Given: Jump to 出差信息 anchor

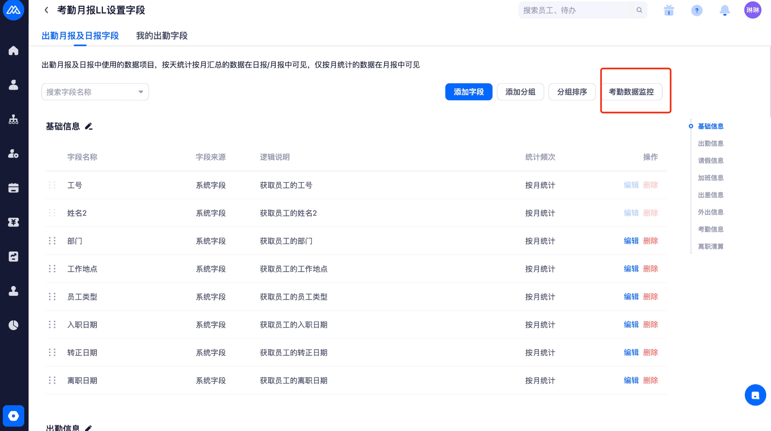Looking at the screenshot, I should pos(711,195).
